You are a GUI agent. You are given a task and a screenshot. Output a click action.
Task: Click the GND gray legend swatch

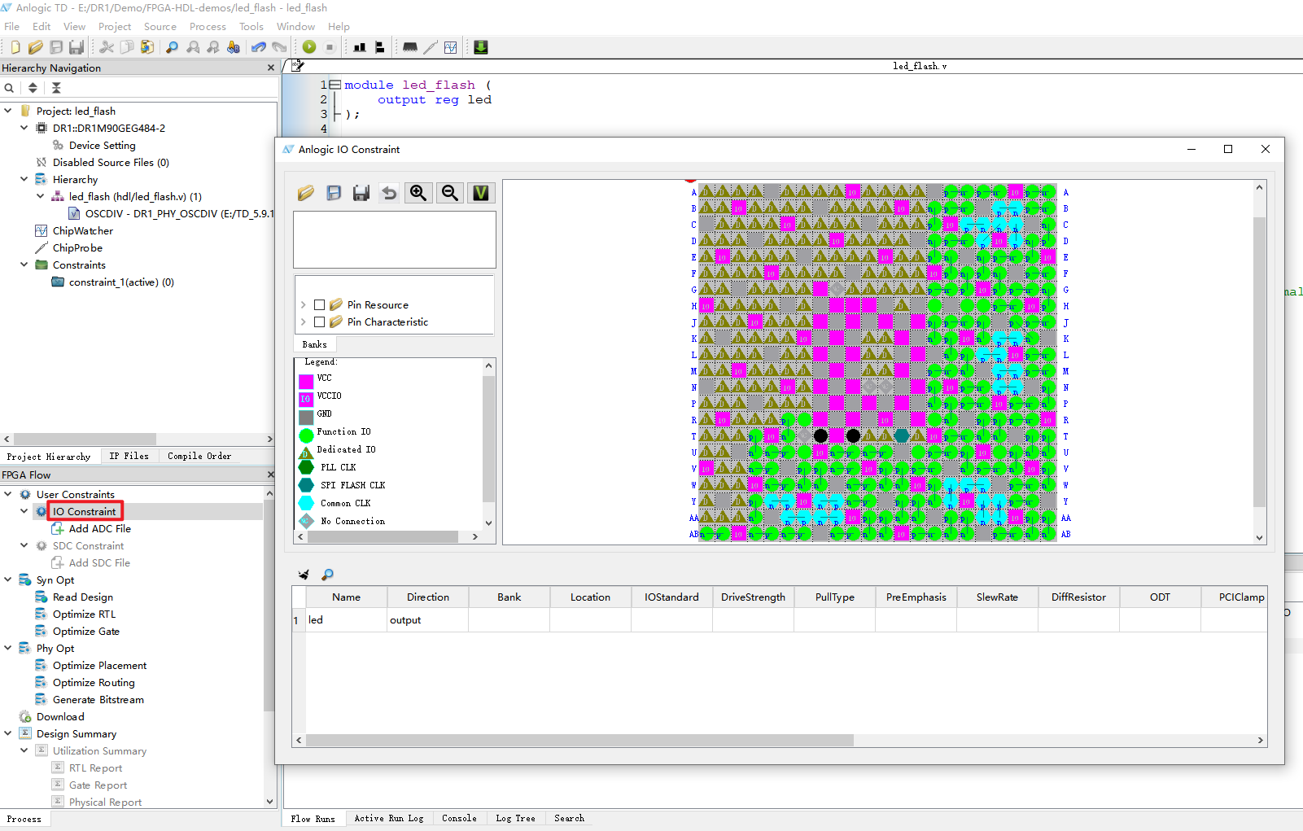[306, 417]
